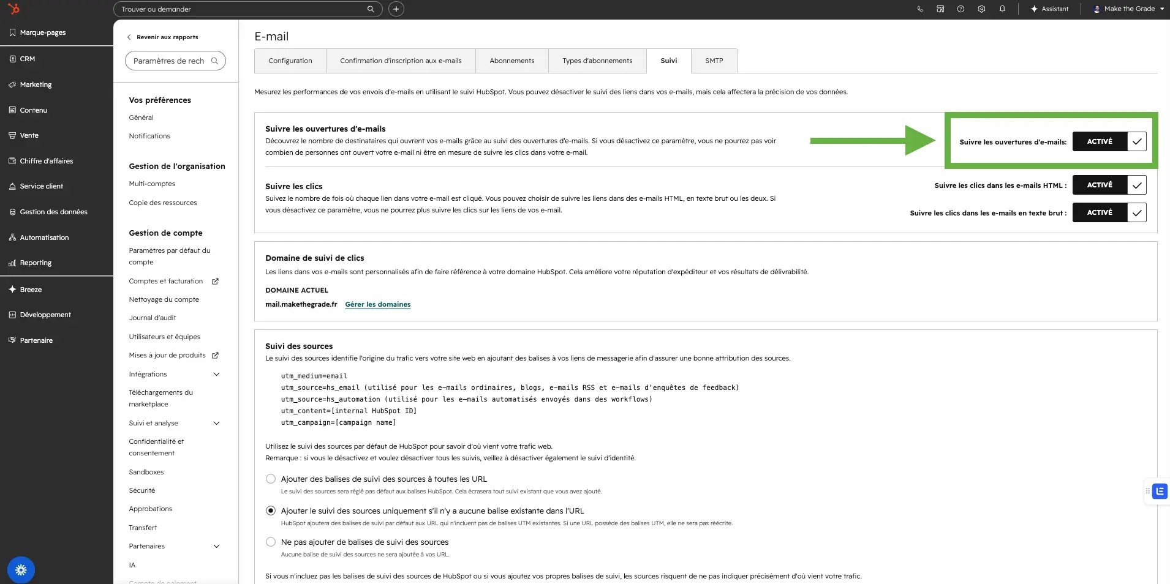This screenshot has width=1170, height=584.
Task: Select the Suivi tab
Action: click(669, 61)
